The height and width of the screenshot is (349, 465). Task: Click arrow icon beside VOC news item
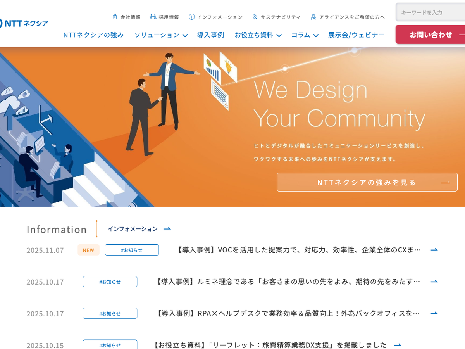(434, 250)
